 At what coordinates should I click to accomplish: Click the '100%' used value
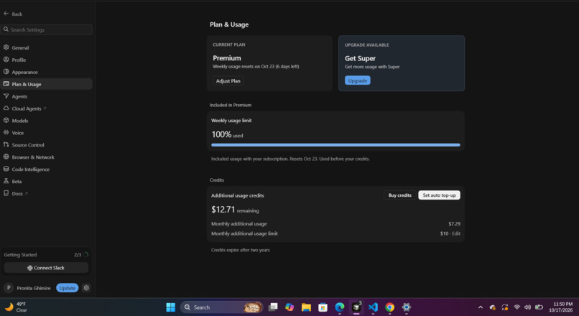(x=221, y=134)
